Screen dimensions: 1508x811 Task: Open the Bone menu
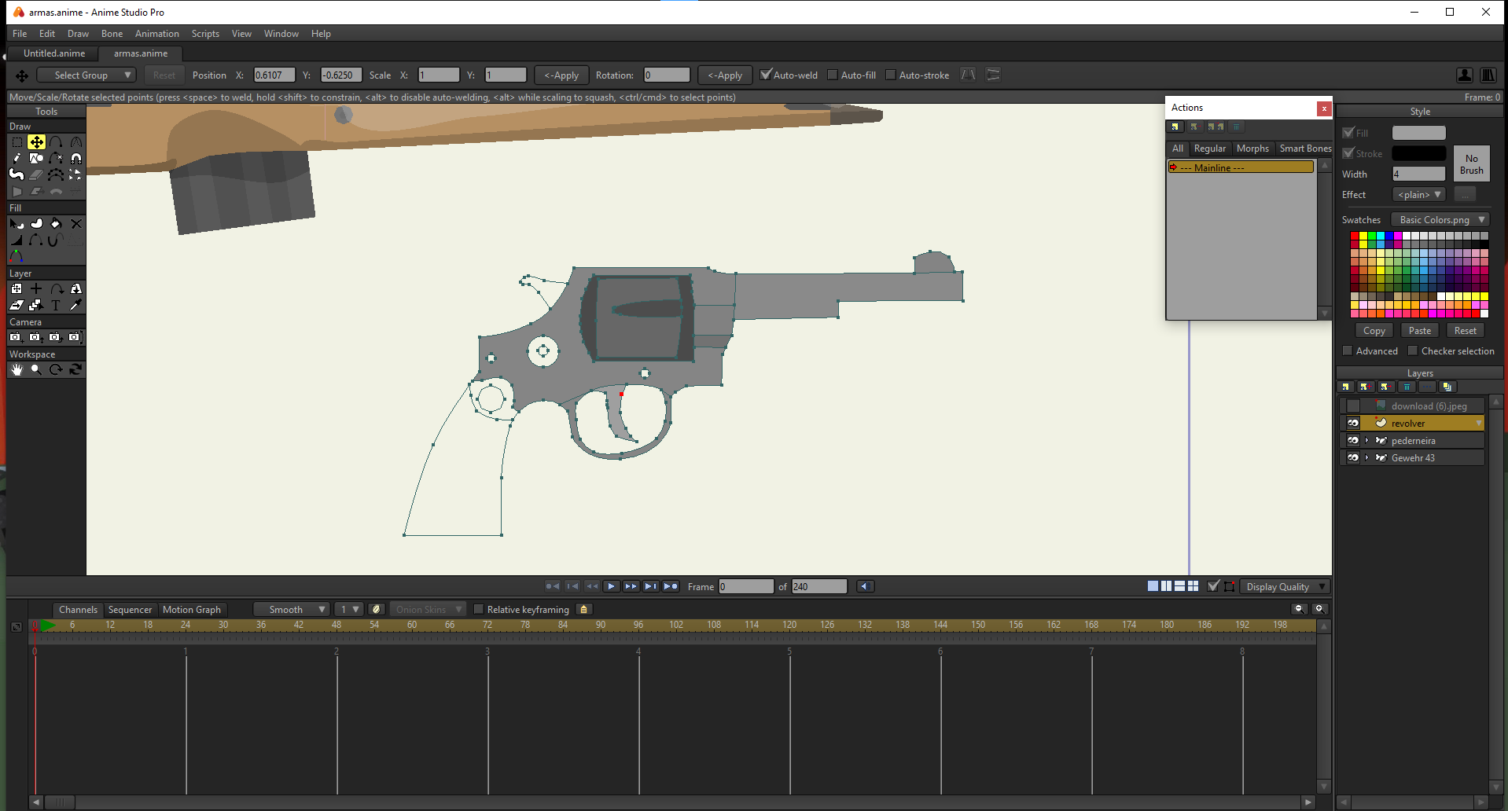[x=112, y=33]
